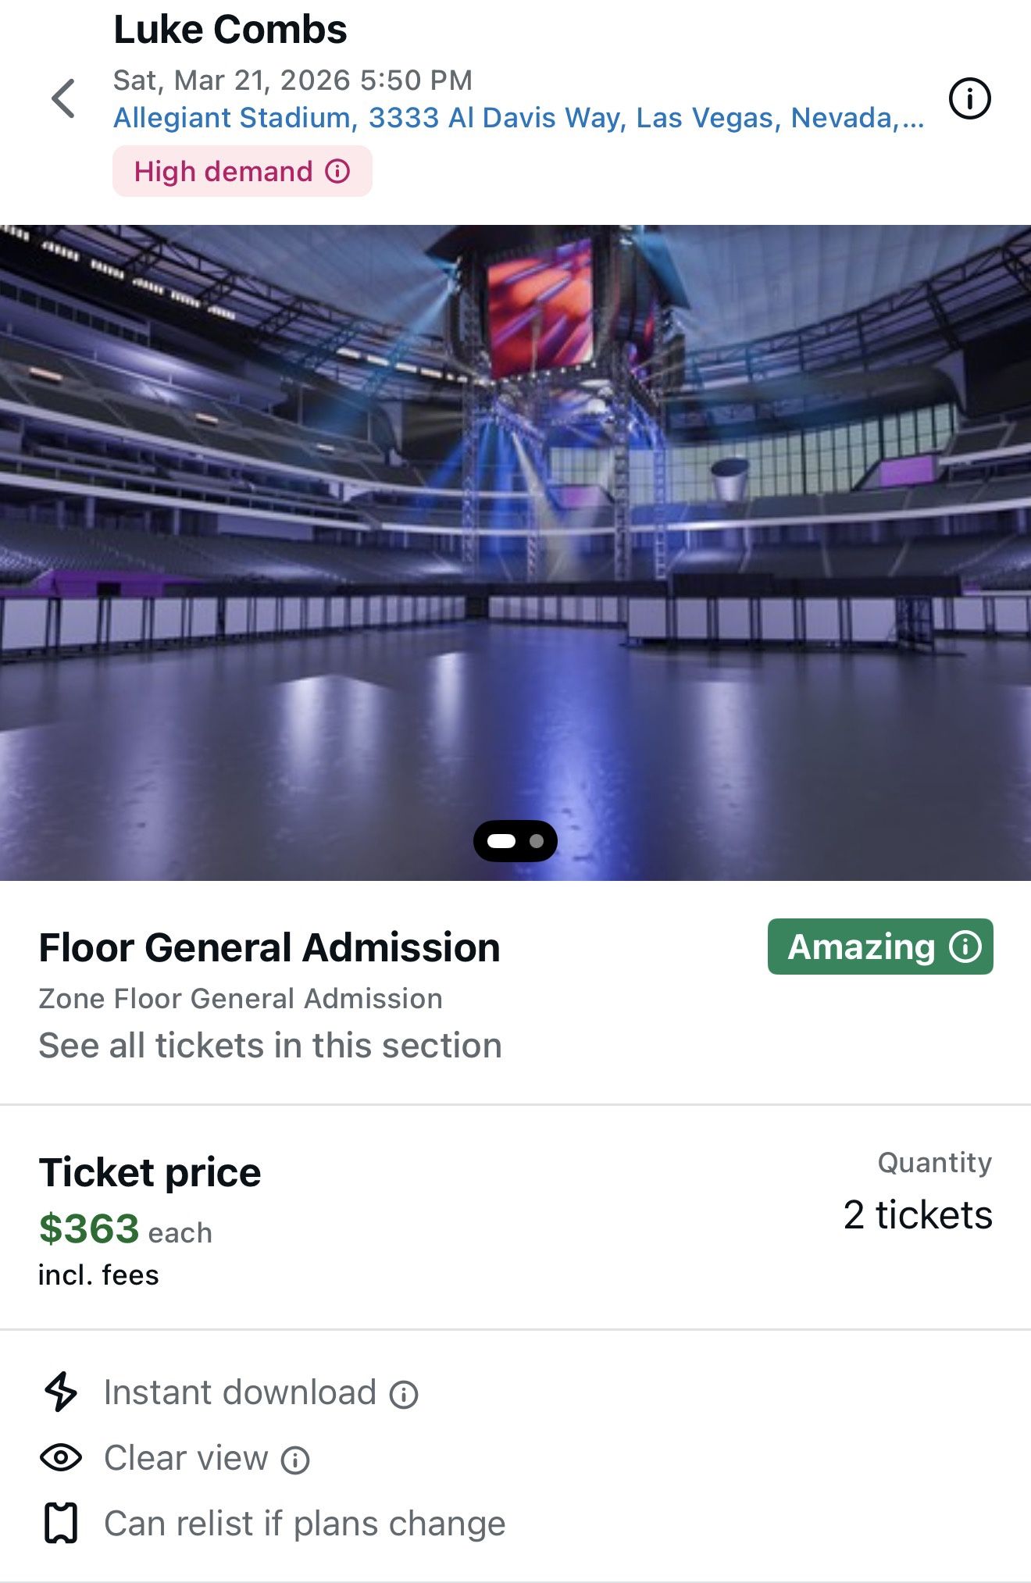Tap the lightning bolt instant download icon

(x=61, y=1392)
